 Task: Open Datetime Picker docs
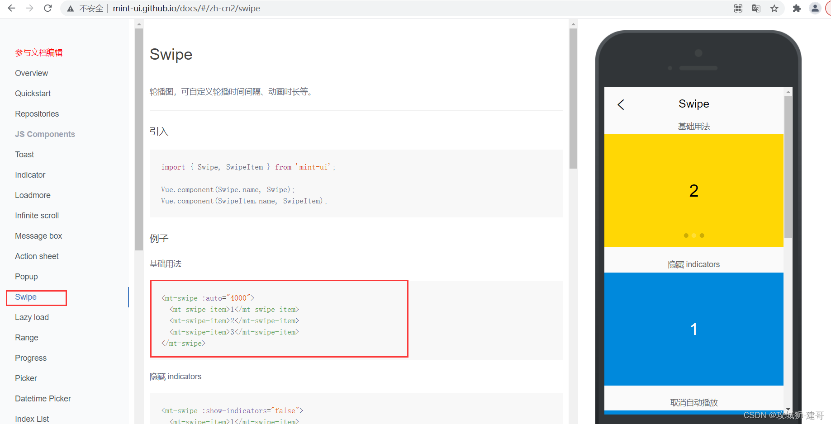click(x=43, y=399)
